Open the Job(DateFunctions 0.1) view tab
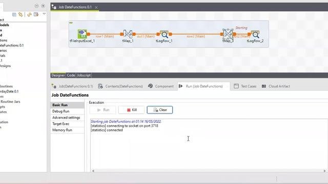 coord(72,86)
